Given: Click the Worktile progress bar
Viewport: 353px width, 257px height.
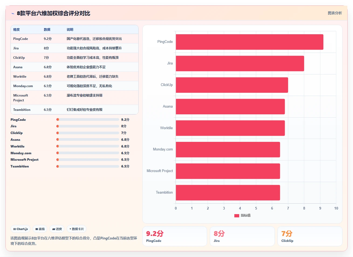Looking at the screenshot, I should point(88,146).
